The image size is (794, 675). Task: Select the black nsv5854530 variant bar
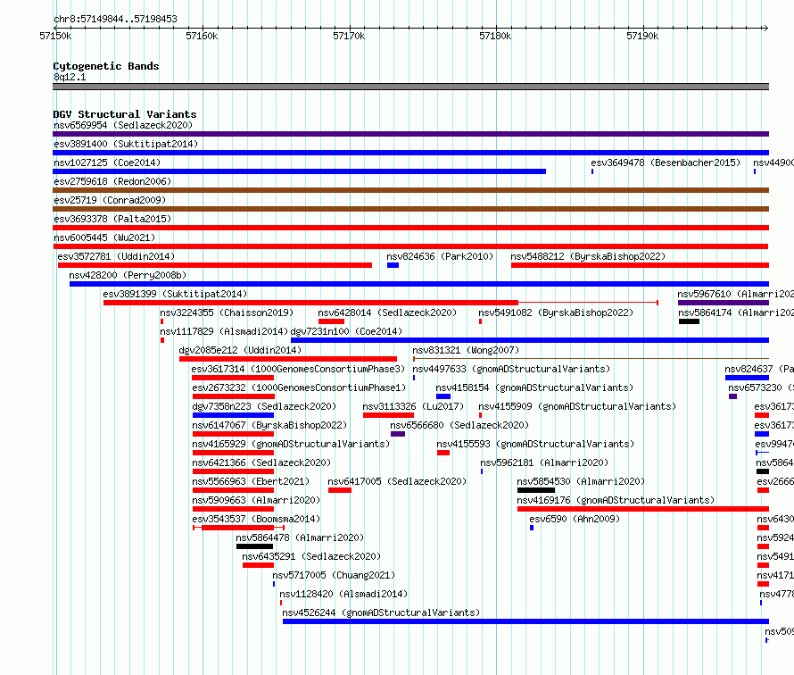click(536, 490)
